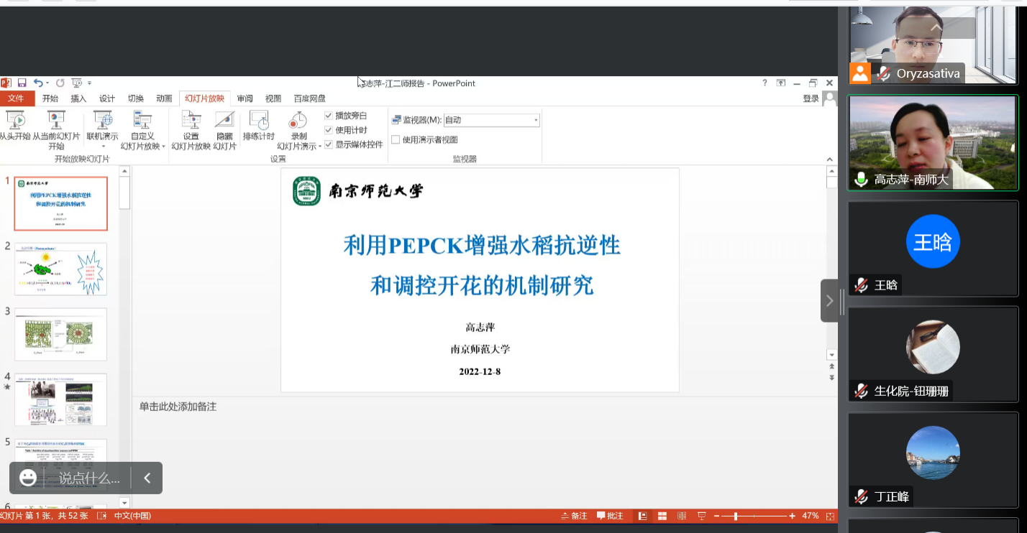Click the Redo/repeat icon
Screen dimensions: 1027x533
point(60,83)
